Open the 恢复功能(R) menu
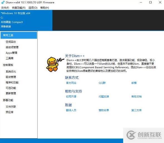The image size is (164, 143). coord(19,8)
